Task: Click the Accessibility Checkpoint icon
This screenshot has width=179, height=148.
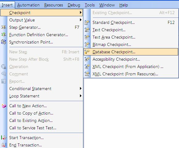Action: (x=87, y=59)
